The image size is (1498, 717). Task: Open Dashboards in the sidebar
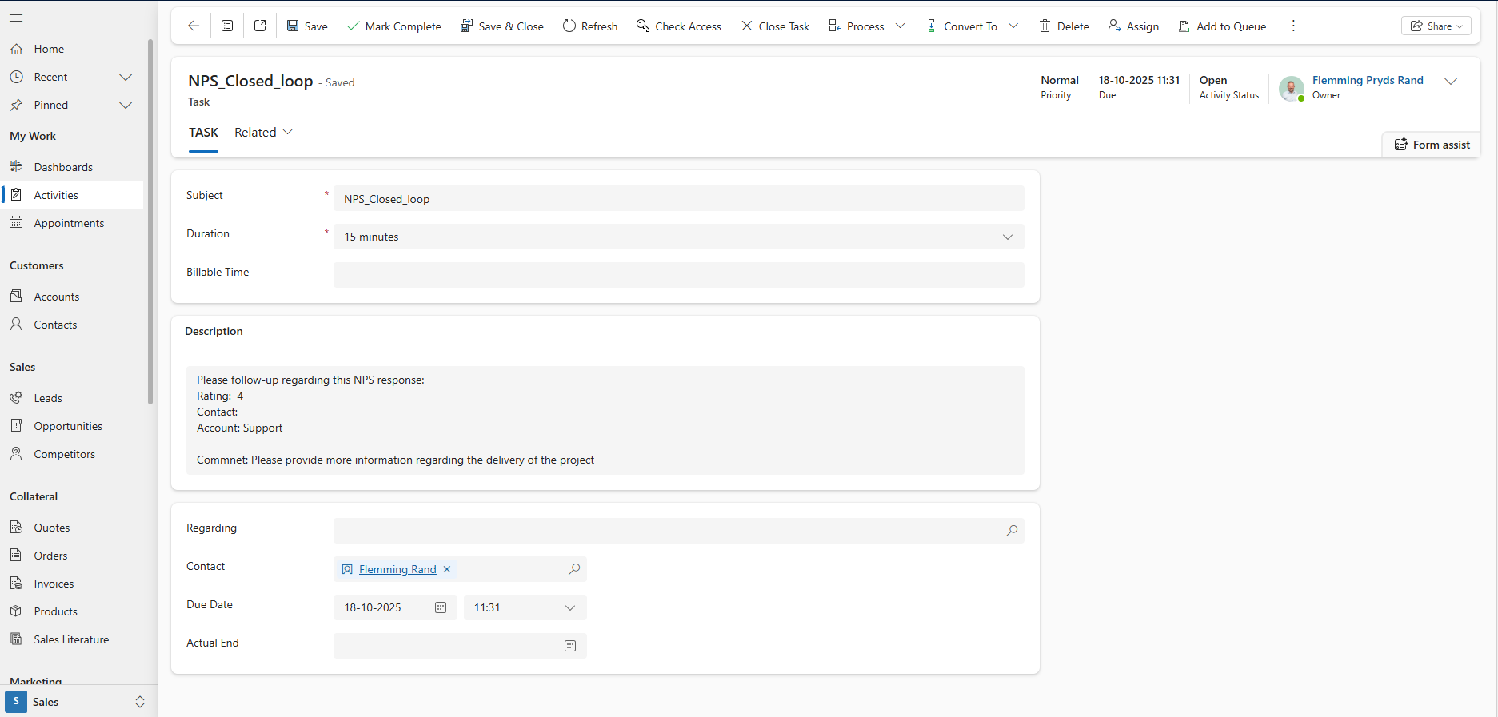[x=63, y=167]
